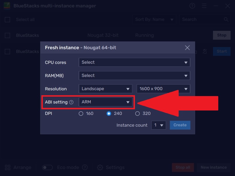Image resolution: width=235 pixels, height=176 pixels.
Task: Open the hamburger menu in title bar
Action: (x=204, y=6)
